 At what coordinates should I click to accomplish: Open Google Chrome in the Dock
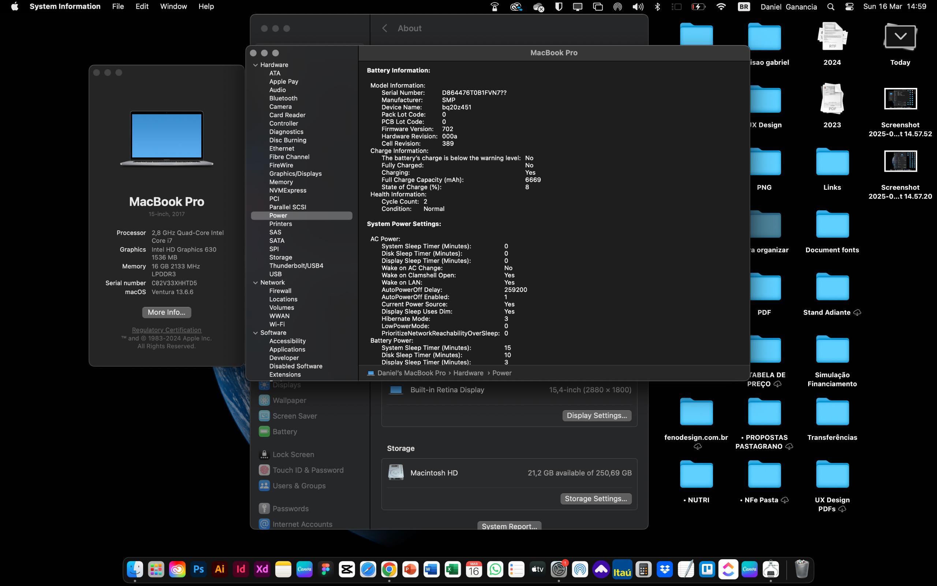pyautogui.click(x=389, y=569)
